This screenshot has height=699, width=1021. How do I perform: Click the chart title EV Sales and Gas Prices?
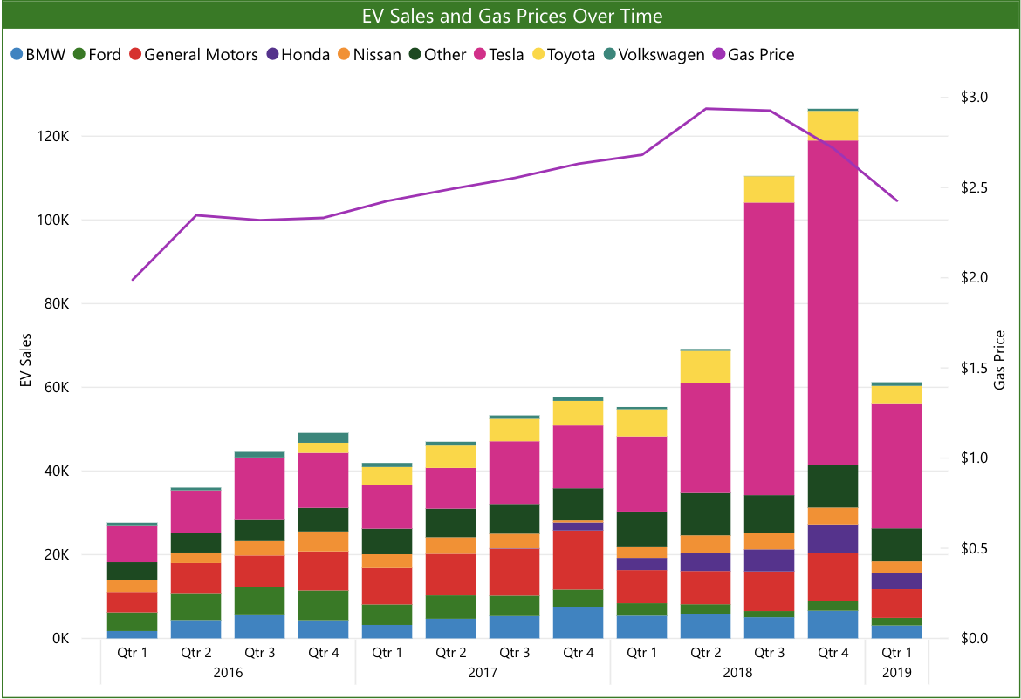[x=511, y=17]
